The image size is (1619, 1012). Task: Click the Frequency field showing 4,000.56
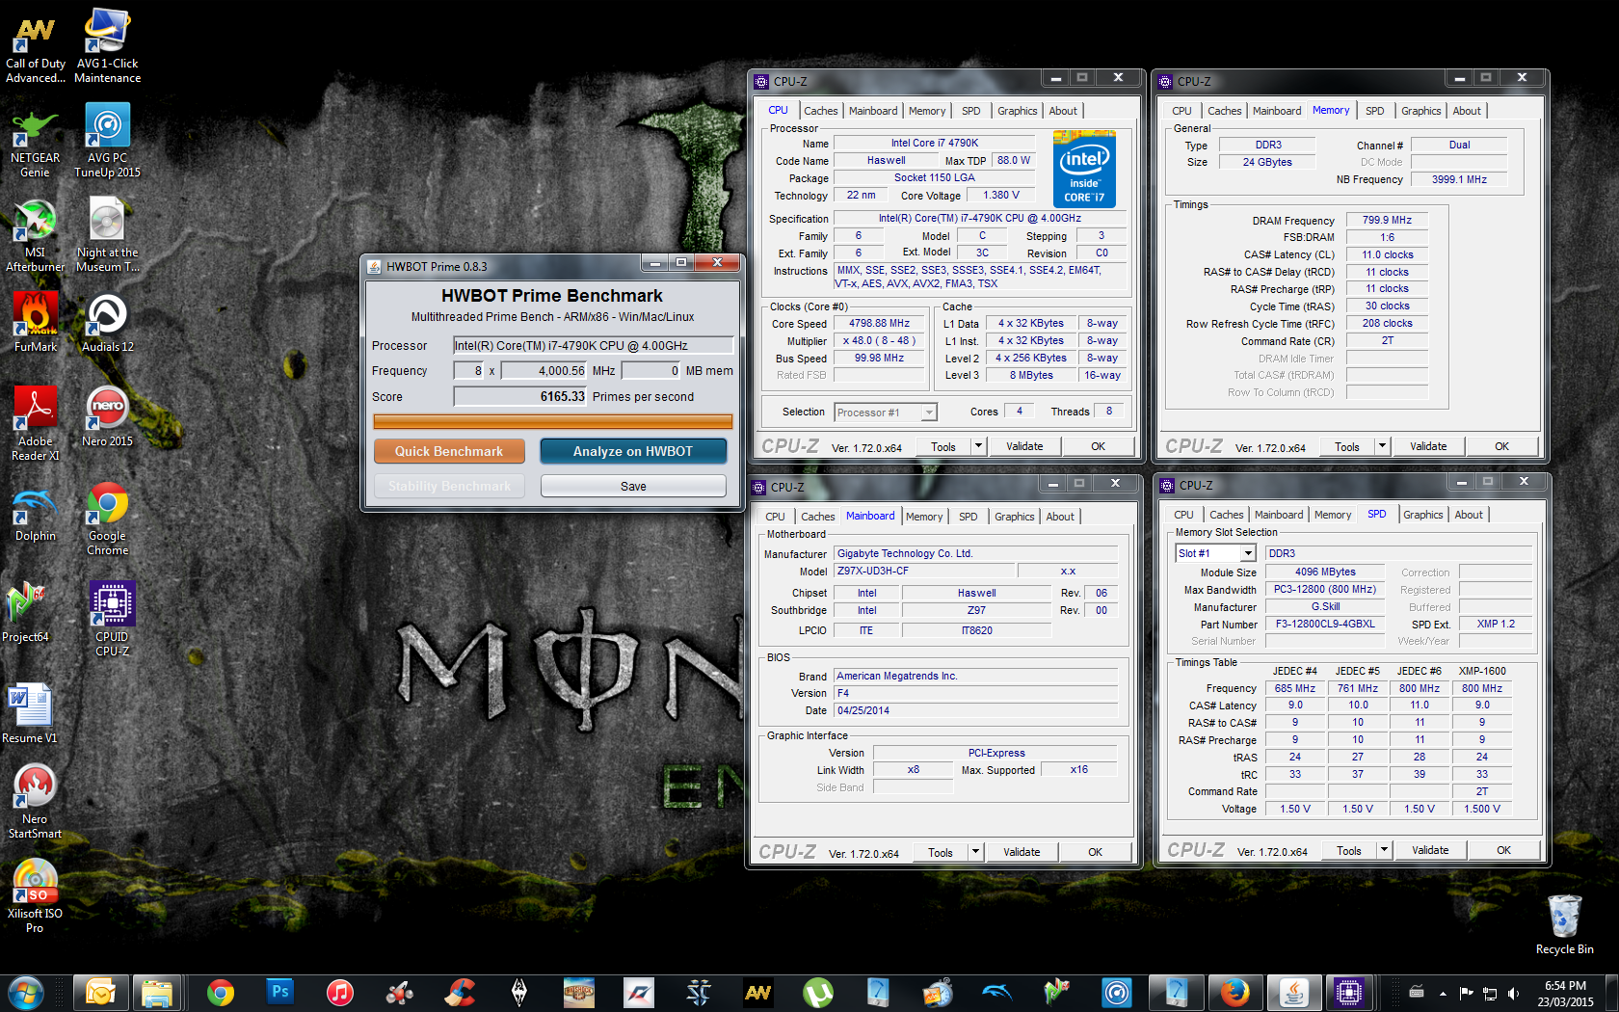(544, 370)
